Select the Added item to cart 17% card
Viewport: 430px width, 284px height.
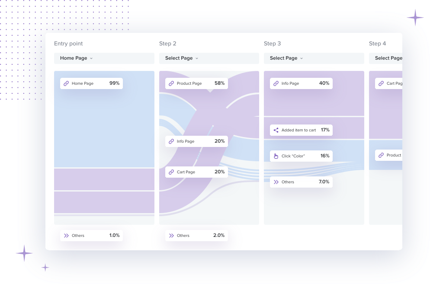pos(301,130)
